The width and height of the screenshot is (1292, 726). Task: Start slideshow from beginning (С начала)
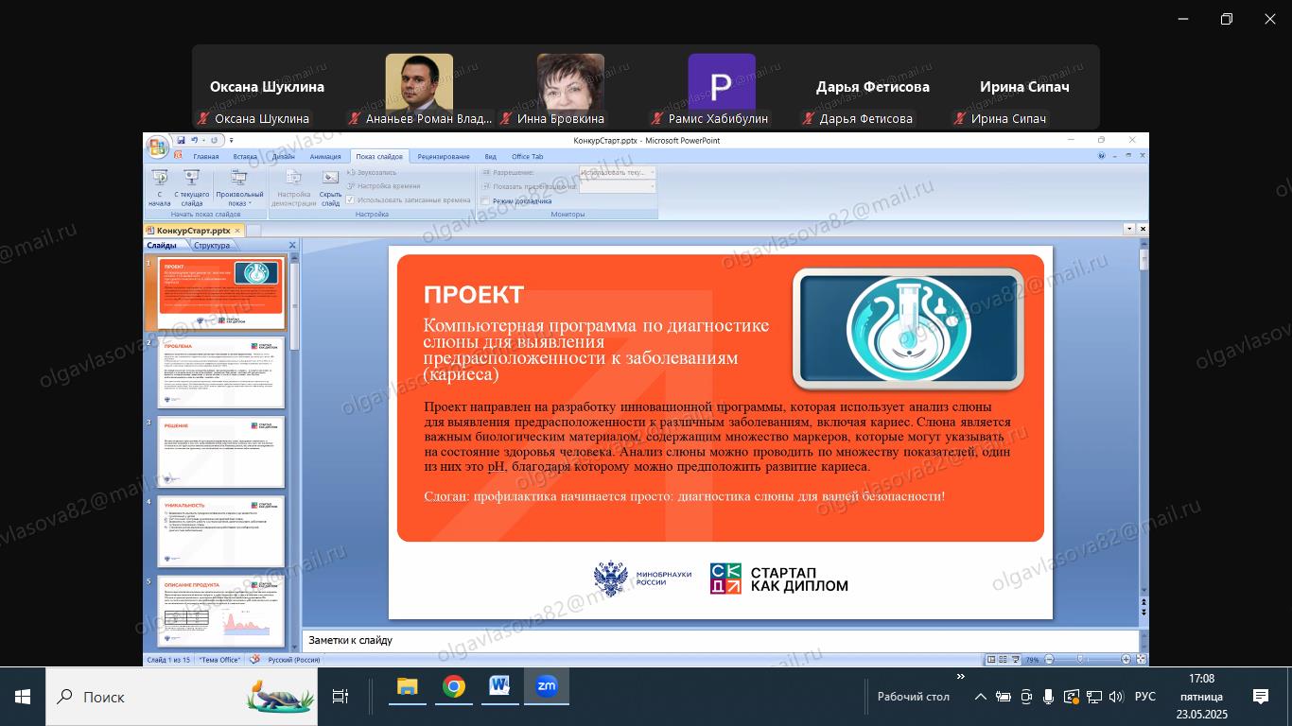(x=160, y=185)
